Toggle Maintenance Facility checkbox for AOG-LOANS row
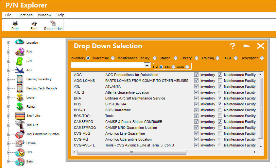Screen dimensions: 276x168 click(220, 81)
